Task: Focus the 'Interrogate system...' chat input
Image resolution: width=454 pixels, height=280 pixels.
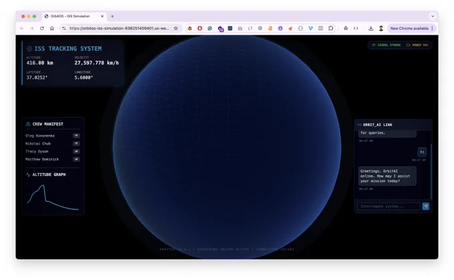Action: point(389,206)
